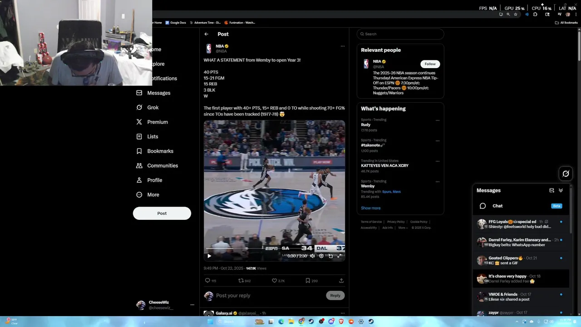Open the Funimation bookmark

(x=240, y=23)
